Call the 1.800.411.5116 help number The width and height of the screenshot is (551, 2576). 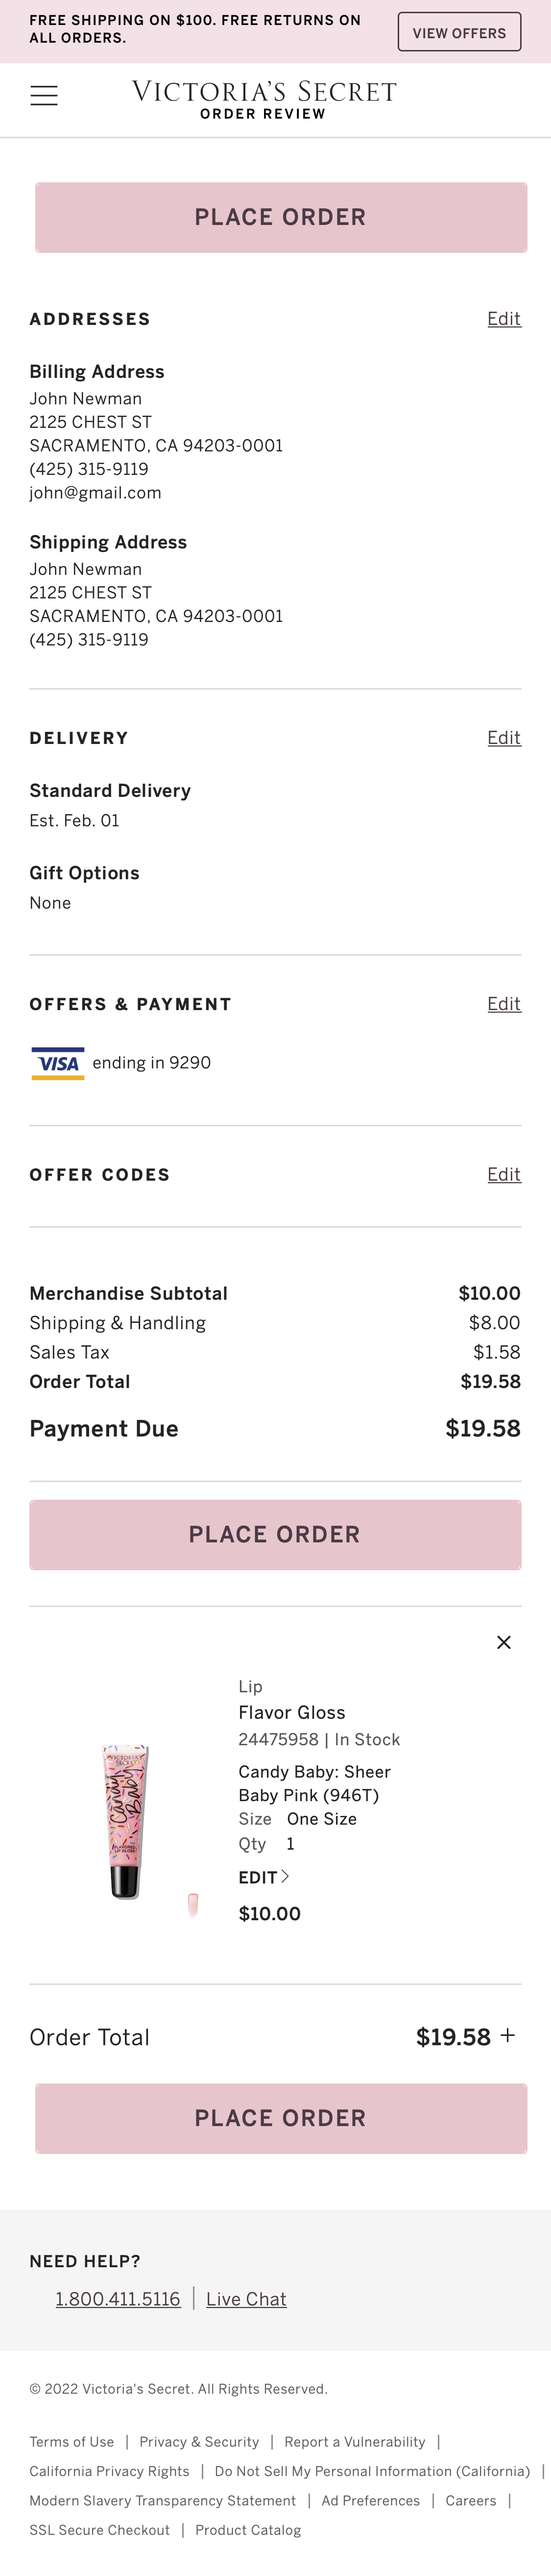coord(118,2299)
